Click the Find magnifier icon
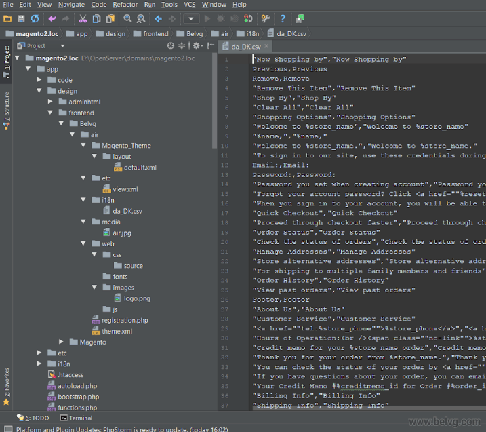 coord(127,18)
